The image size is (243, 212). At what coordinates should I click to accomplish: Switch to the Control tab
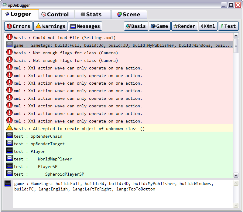tap(55, 15)
